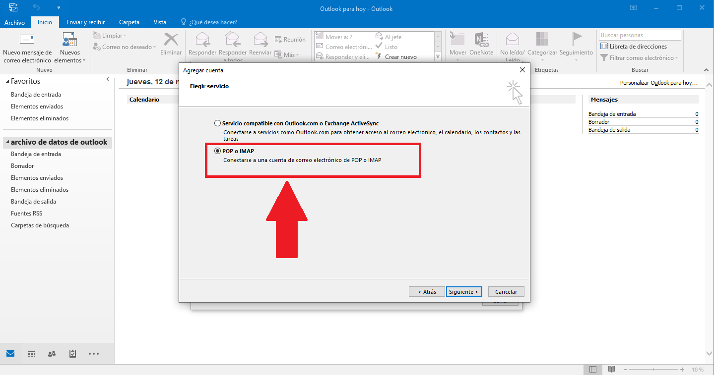Image resolution: width=714 pixels, height=375 pixels.
Task: Switch to Calendar view in navigation bar
Action: [31, 354]
